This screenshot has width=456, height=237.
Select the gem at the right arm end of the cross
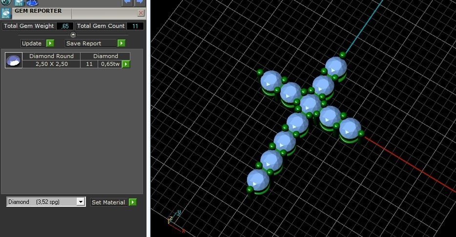coord(350,128)
